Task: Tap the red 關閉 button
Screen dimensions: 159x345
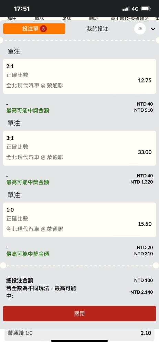Action: pyautogui.click(x=79, y=313)
